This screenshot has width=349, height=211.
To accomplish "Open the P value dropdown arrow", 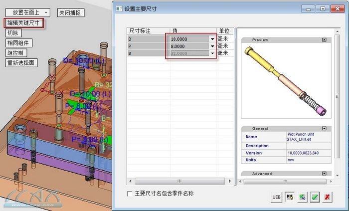I will point(212,46).
